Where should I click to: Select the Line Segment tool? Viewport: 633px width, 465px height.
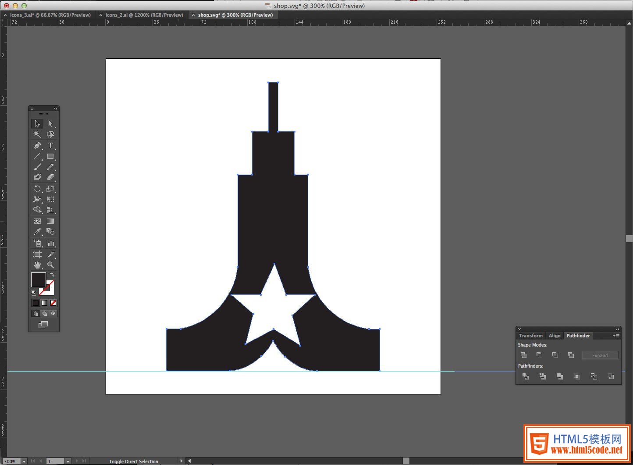(37, 156)
